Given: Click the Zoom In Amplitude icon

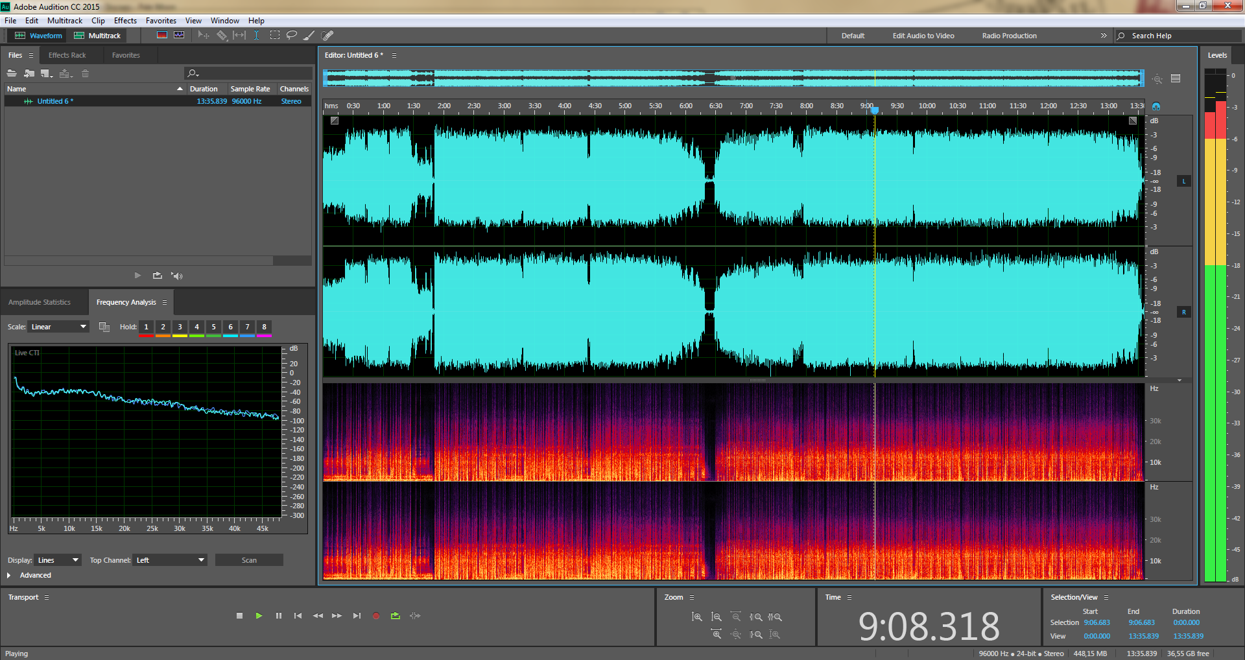Looking at the screenshot, I should click(697, 617).
